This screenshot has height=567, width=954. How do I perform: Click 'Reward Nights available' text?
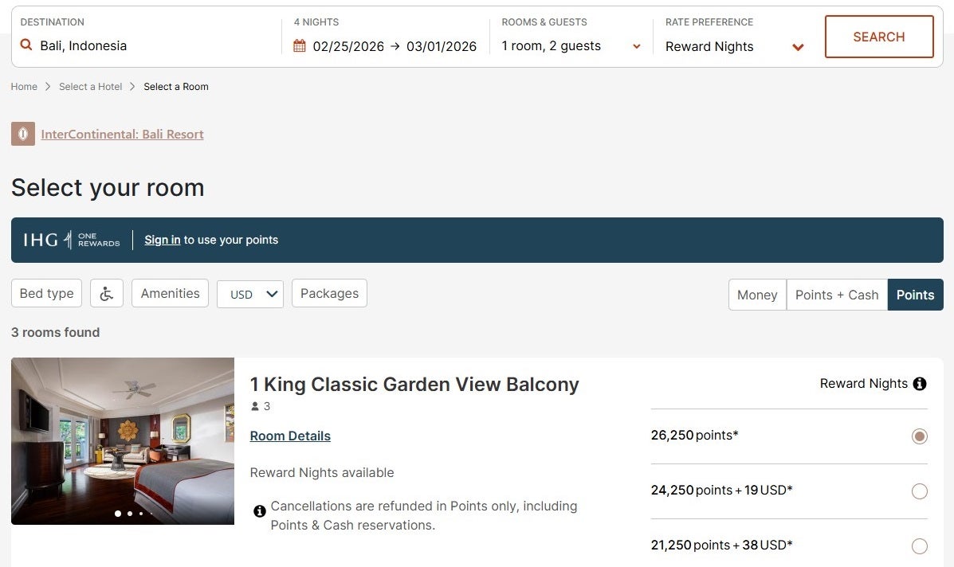point(322,473)
